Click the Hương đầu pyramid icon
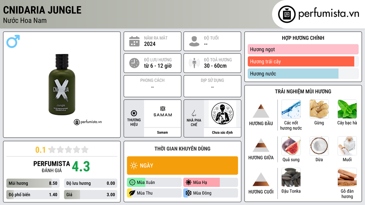 pos(261,111)
